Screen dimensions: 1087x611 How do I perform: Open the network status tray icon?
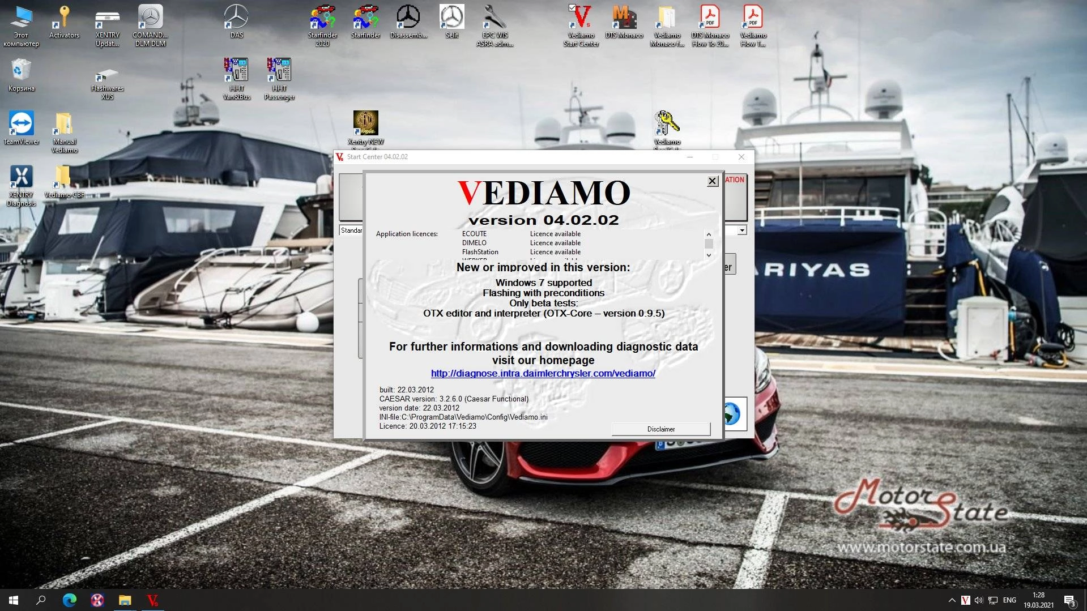993,600
